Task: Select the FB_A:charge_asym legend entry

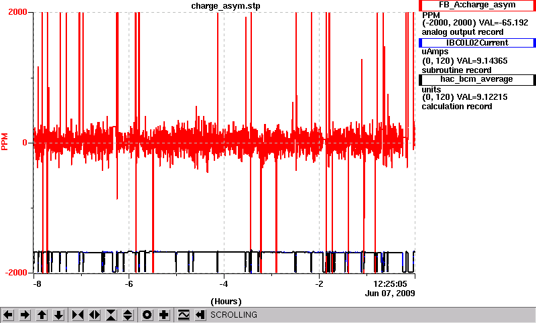Action: tap(477, 5)
